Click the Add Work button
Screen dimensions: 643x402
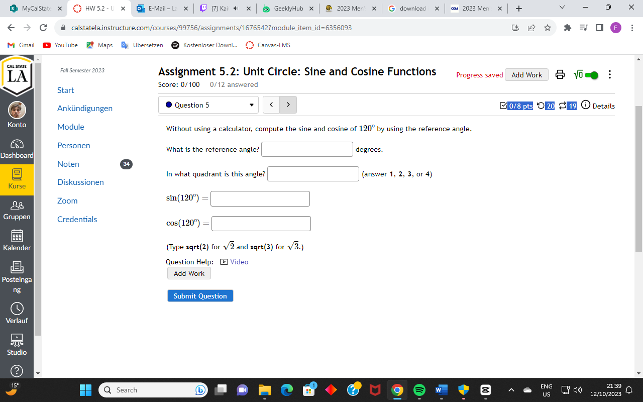tap(189, 273)
